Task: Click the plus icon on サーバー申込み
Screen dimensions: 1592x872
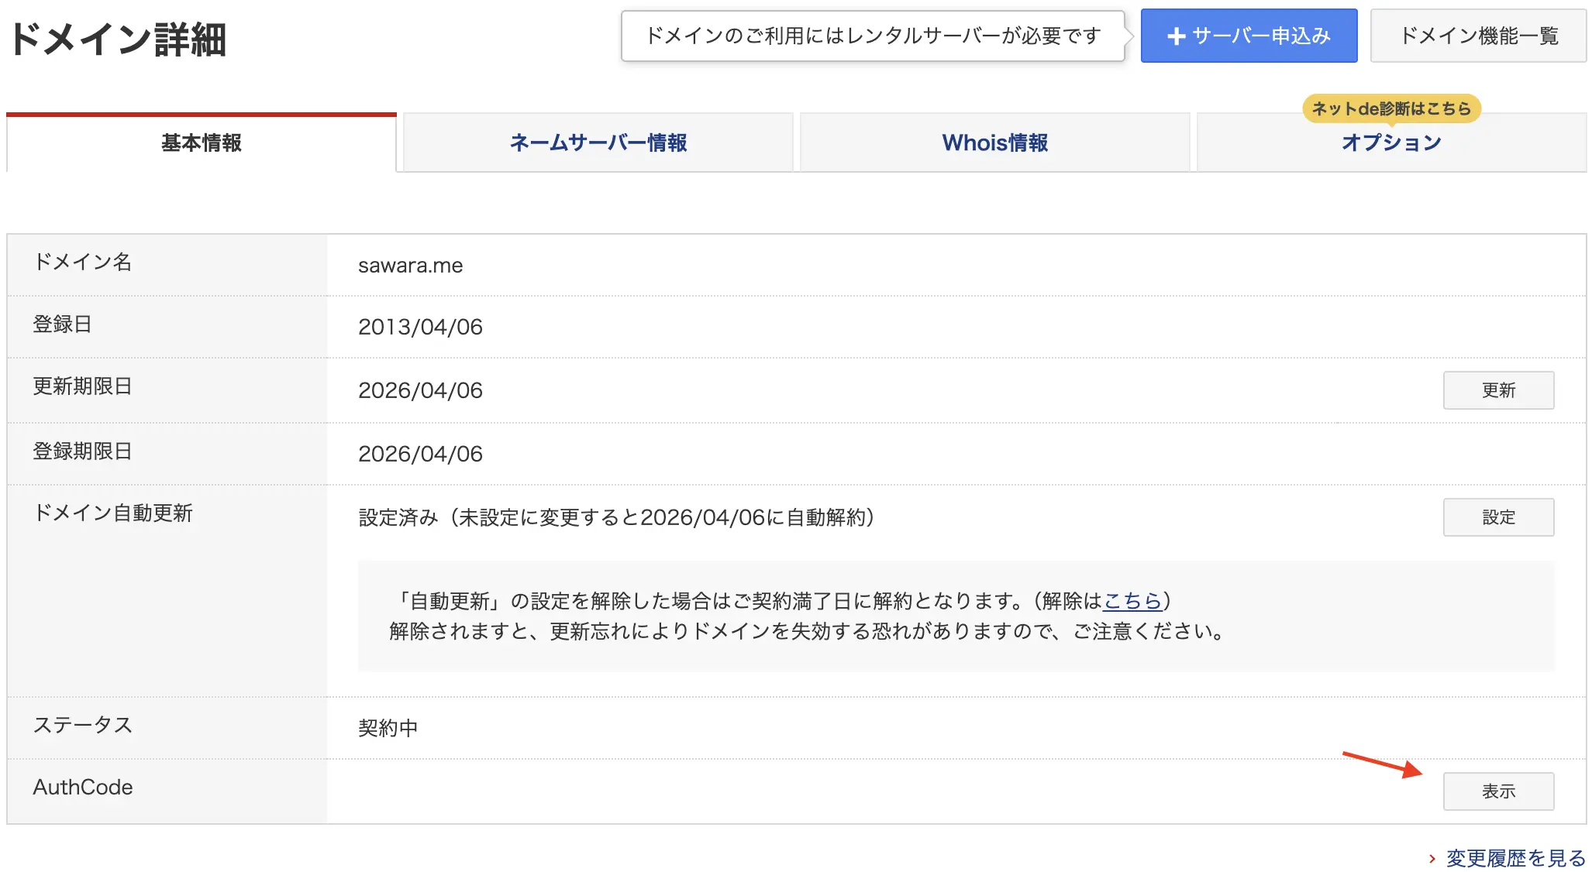Action: click(x=1176, y=36)
